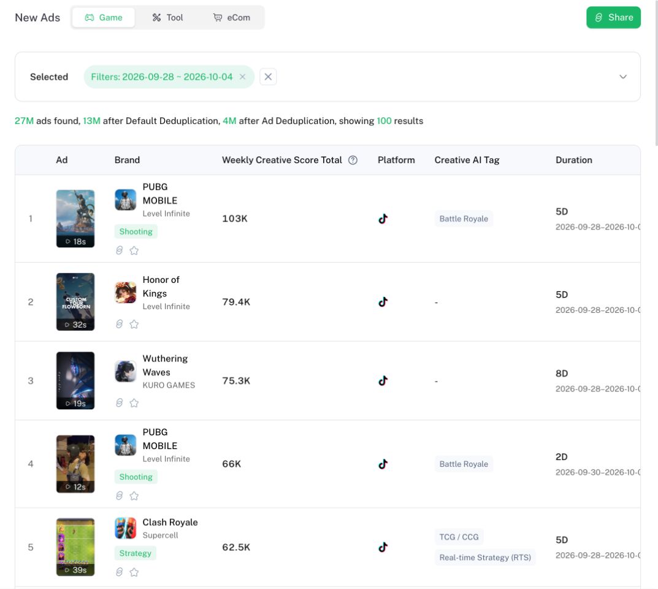
Task: Click the Strategy tag for Clash Royale
Action: 135,553
